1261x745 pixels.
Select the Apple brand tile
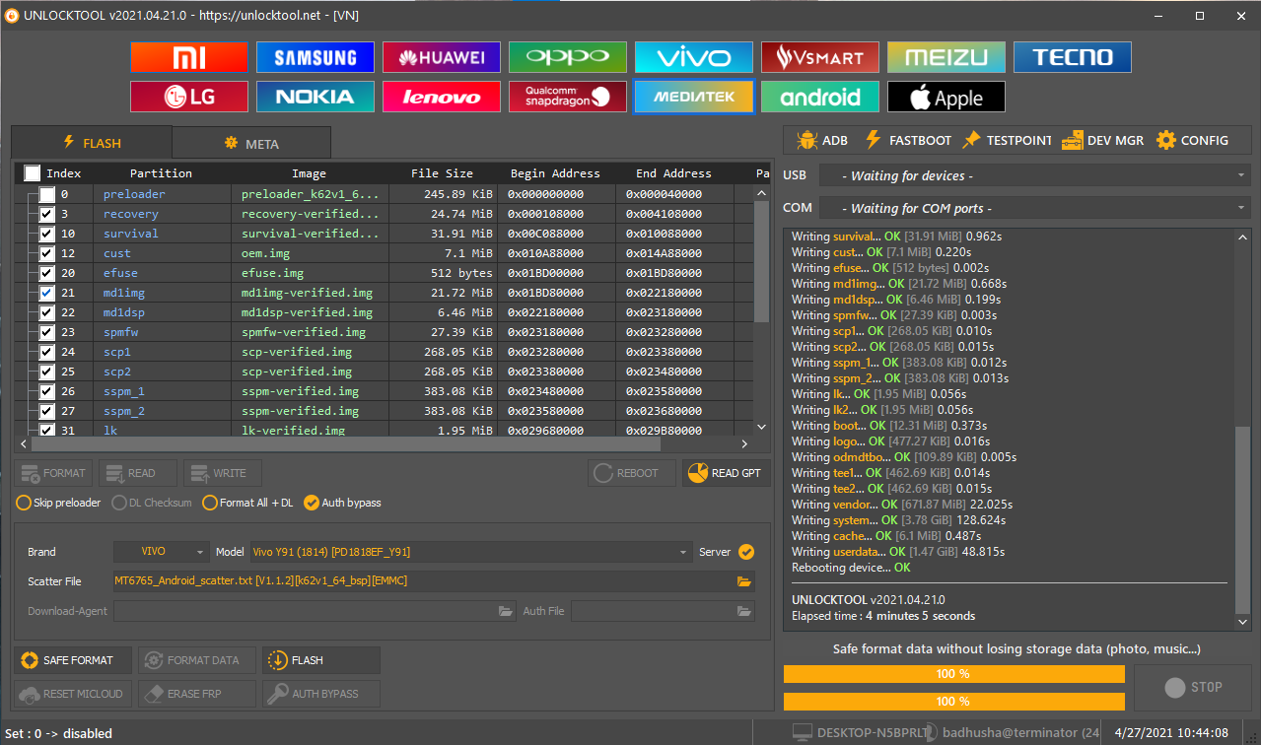click(946, 97)
